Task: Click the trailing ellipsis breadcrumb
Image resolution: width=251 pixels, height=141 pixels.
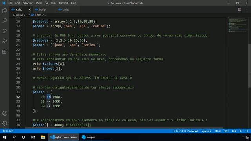Action: [x=45, y=15]
